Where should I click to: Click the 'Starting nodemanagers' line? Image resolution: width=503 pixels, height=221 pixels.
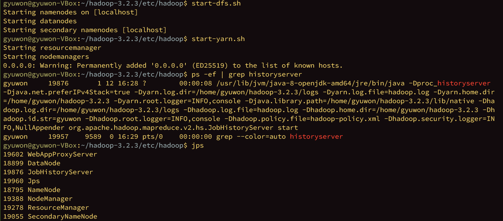46,57
